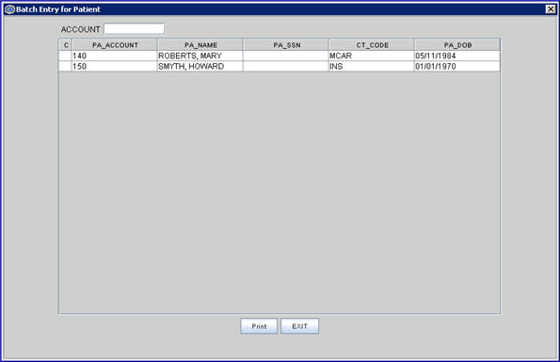Click the C column header

coord(66,45)
